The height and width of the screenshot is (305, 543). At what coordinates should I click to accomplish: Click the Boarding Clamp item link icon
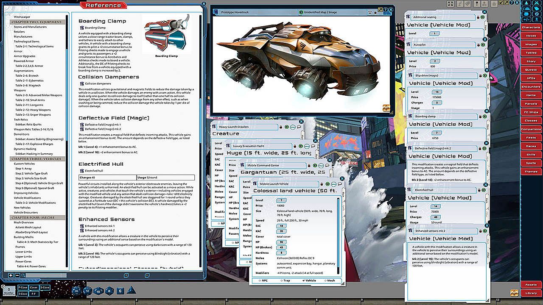coord(81,28)
